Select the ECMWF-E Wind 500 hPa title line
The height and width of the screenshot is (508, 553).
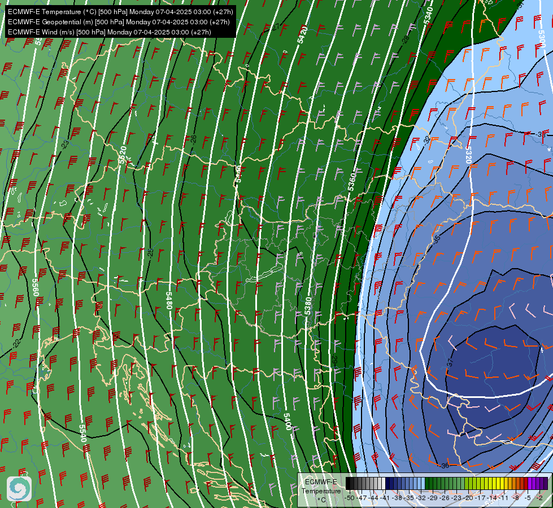tap(110, 32)
